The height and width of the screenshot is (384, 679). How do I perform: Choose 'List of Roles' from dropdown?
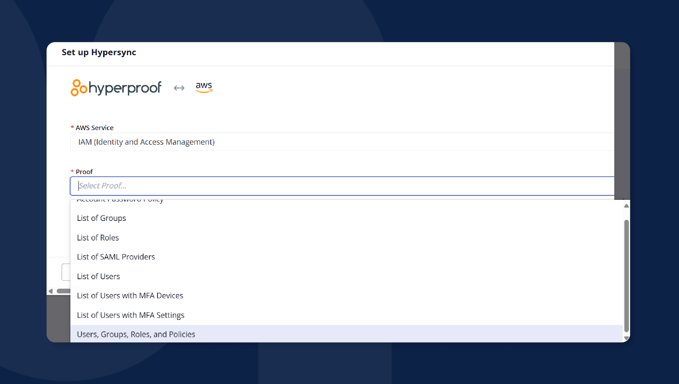pos(346,238)
